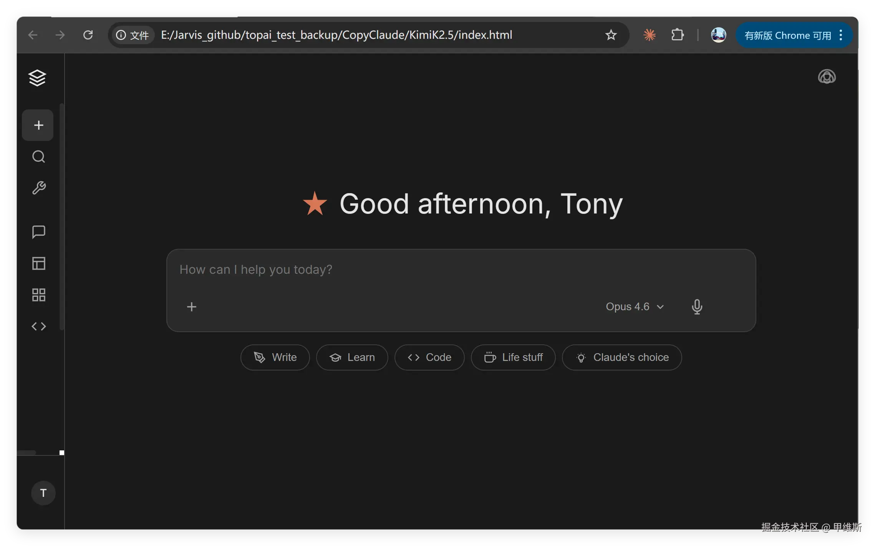Open the sidebar search icon
The height and width of the screenshot is (546, 875).
pyautogui.click(x=38, y=157)
